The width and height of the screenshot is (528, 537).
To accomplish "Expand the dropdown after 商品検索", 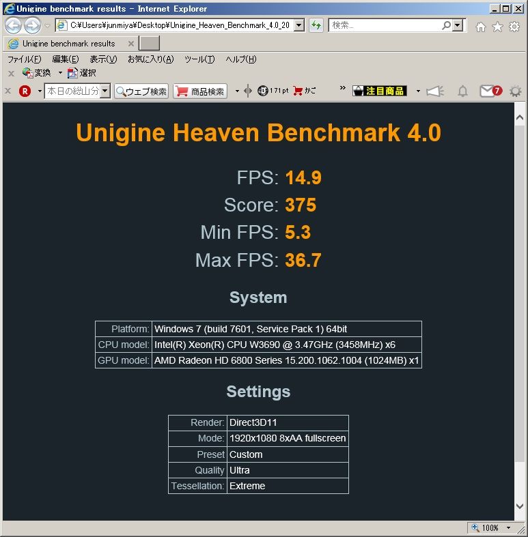I will point(237,91).
